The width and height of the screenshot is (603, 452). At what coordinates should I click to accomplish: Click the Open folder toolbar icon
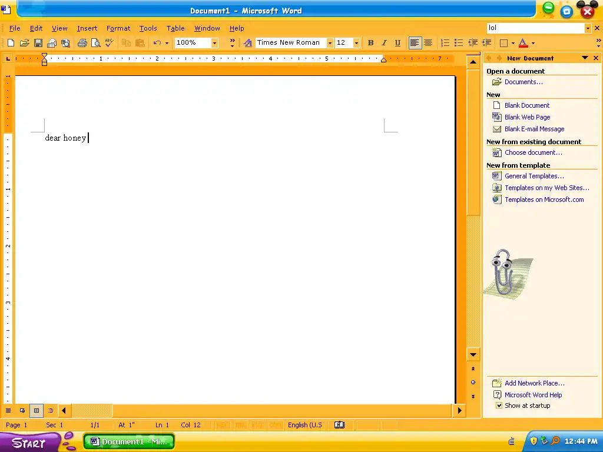click(24, 42)
